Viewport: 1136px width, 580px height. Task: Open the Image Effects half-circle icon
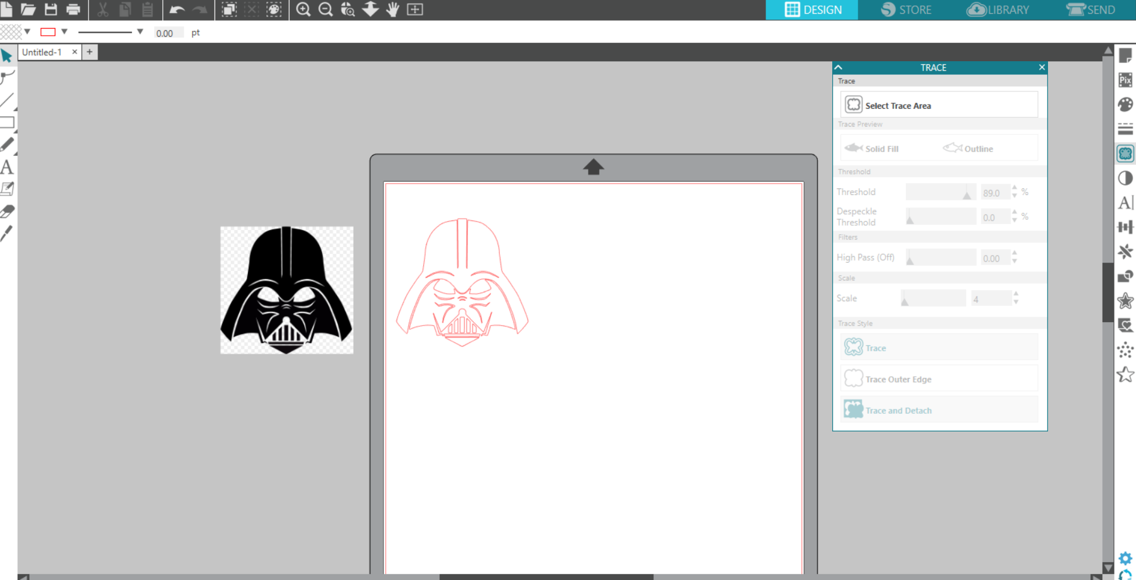tap(1125, 178)
